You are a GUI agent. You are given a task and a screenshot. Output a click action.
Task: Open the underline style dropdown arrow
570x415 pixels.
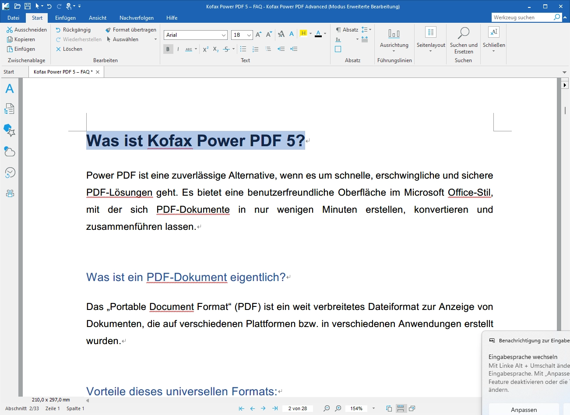[196, 49]
